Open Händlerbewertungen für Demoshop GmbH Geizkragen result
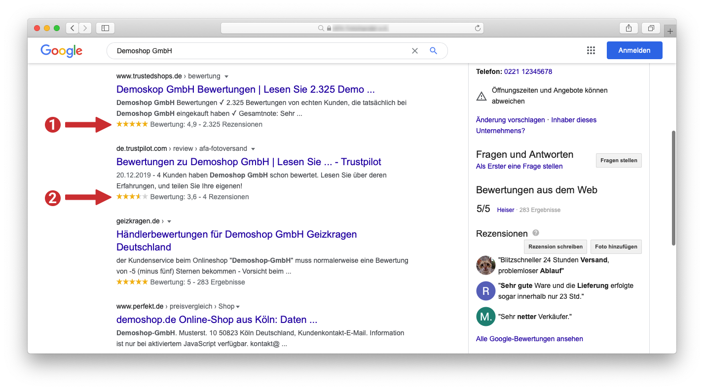This screenshot has width=704, height=390. pyautogui.click(x=237, y=241)
